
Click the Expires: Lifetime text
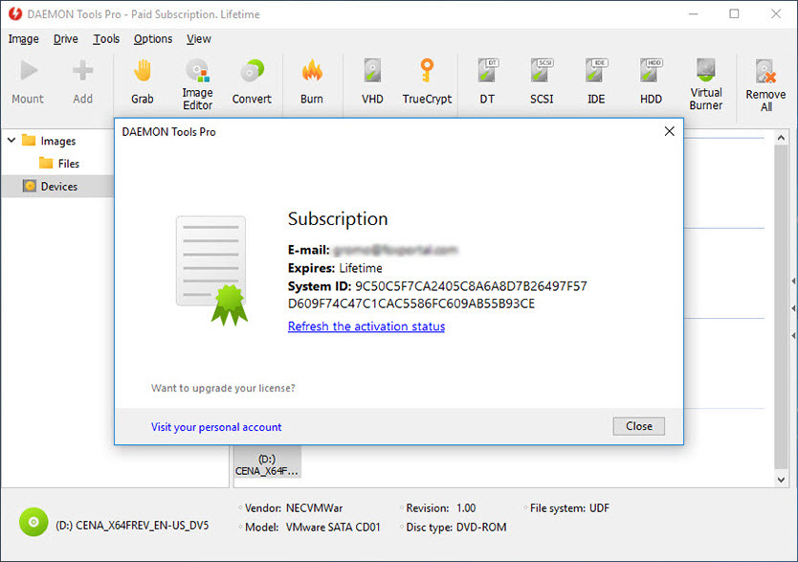[x=335, y=268]
